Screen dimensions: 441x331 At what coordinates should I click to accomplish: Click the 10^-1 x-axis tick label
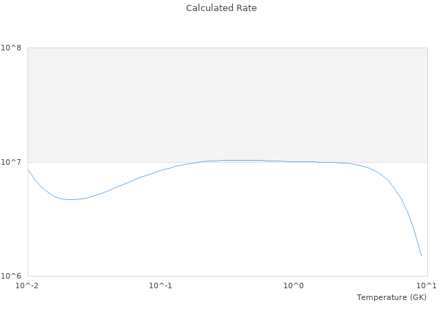click(x=161, y=285)
